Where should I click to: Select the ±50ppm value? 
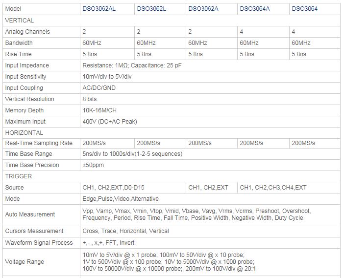coord(93,165)
